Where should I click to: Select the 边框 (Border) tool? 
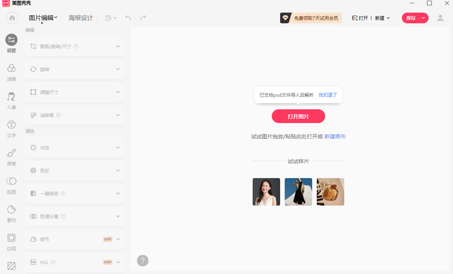tap(11, 242)
